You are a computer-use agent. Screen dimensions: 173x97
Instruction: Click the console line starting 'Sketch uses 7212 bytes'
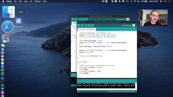point(106,84)
